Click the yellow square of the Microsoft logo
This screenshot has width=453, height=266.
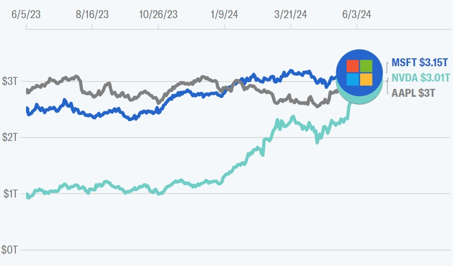365,79
